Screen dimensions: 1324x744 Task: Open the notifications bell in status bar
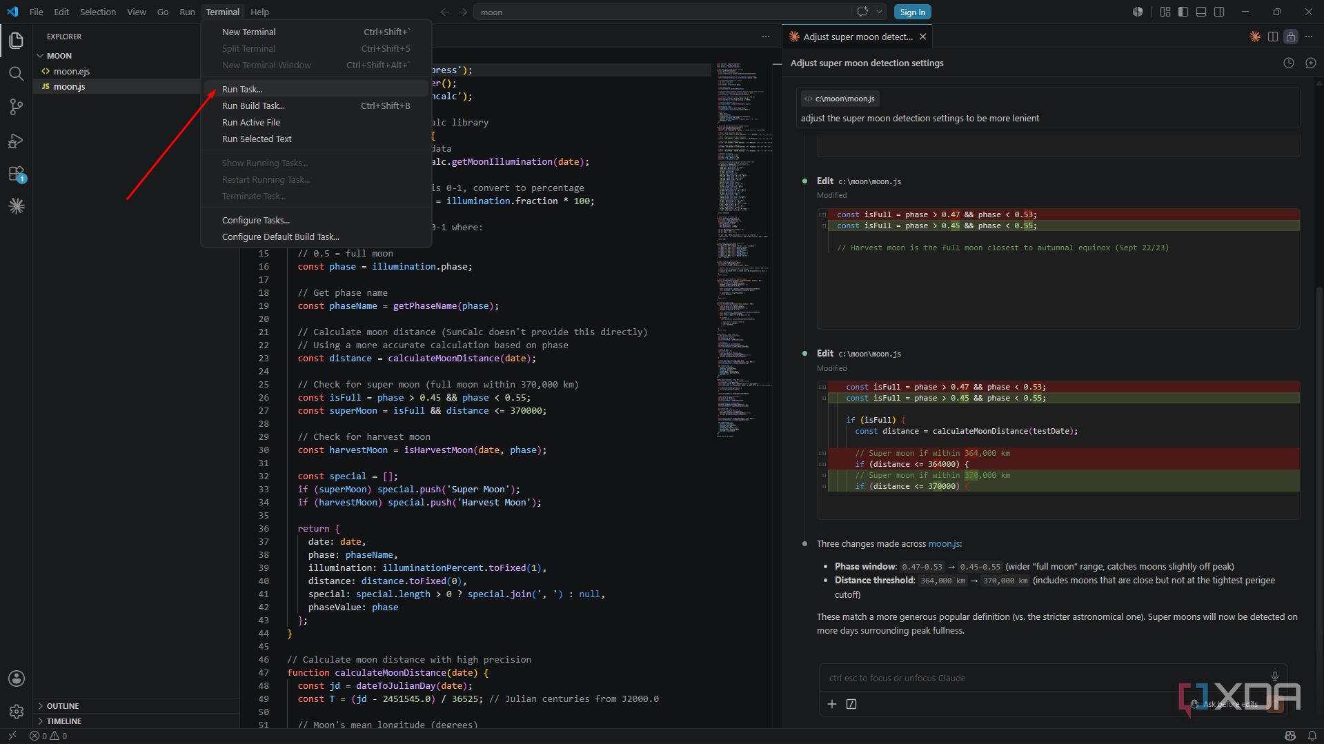(1312, 736)
